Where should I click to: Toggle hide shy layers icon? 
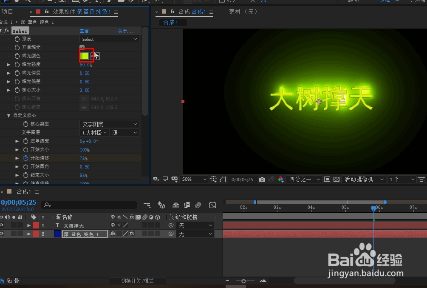(175, 205)
